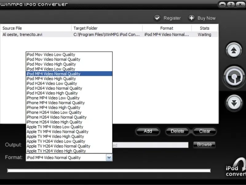
Task: Start conversion with the round convert button
Action: 234,77
